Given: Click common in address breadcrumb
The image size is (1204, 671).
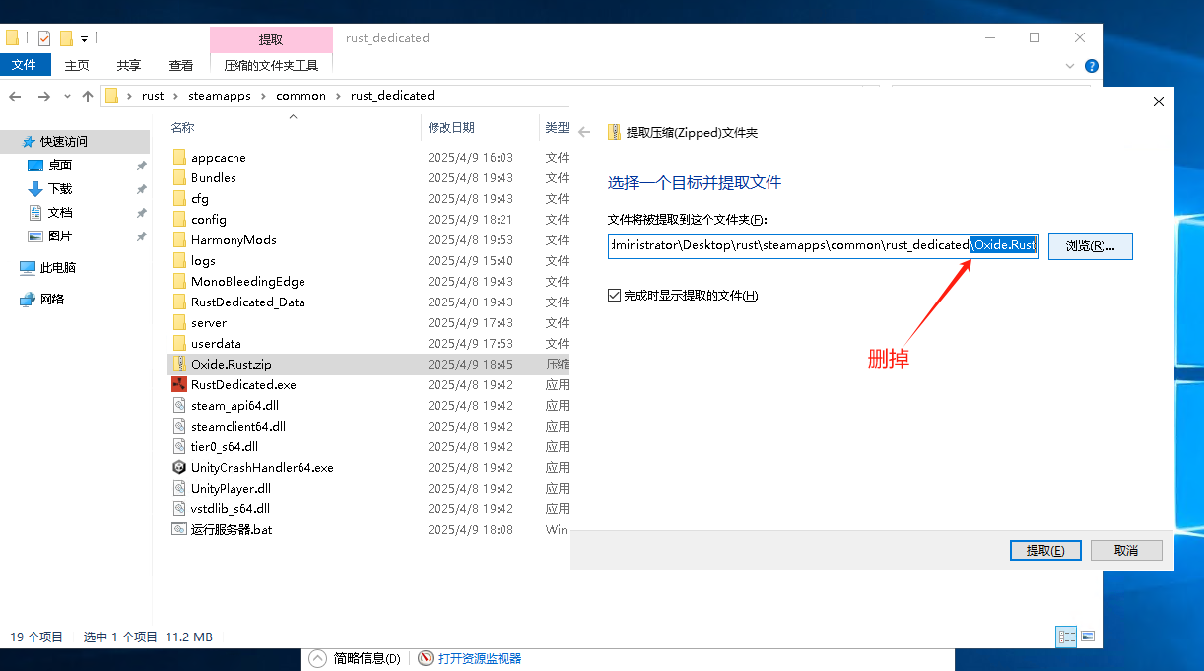Looking at the screenshot, I should pos(301,96).
